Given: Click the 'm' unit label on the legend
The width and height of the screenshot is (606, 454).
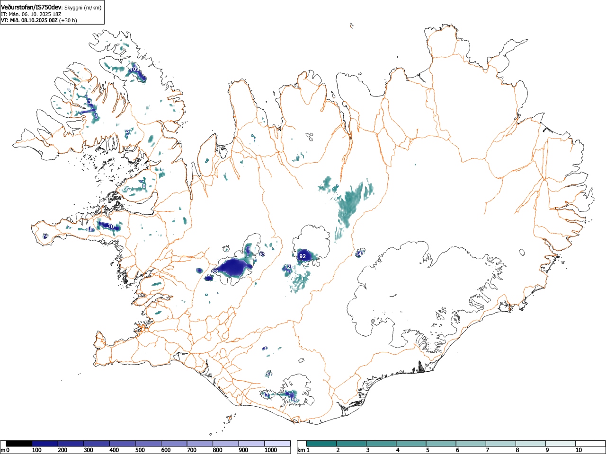Looking at the screenshot, I should point(3,450).
